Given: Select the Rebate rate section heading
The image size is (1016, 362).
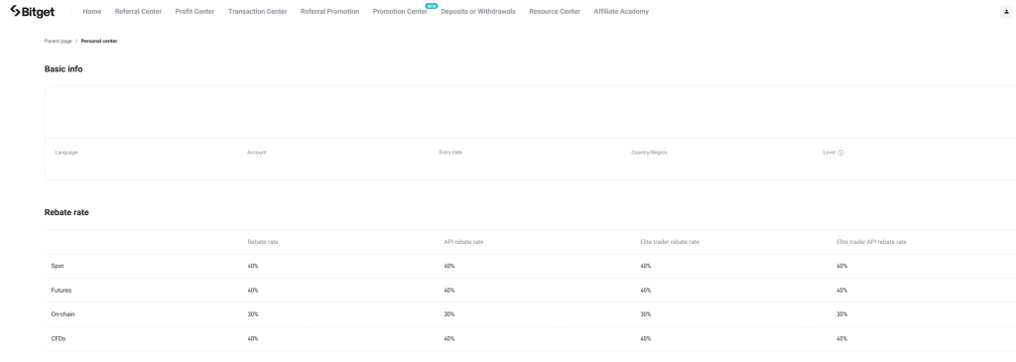Looking at the screenshot, I should click(66, 212).
